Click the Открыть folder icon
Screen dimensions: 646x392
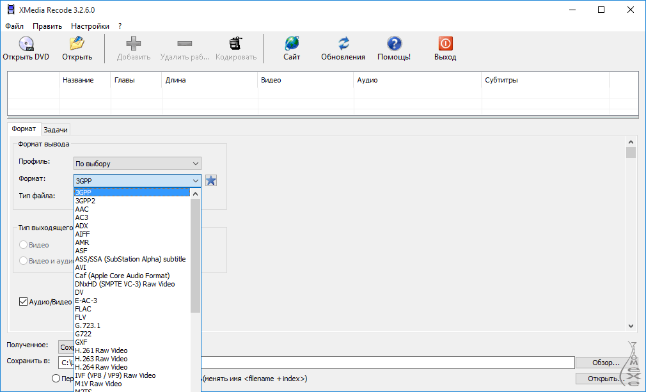pos(77,43)
